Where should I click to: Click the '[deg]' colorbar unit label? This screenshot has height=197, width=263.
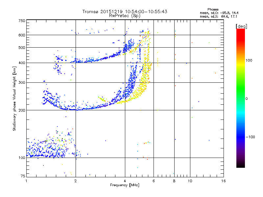tap(241, 26)
